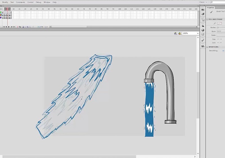
Task: Click the fill color swatch
Action: click(219, 23)
